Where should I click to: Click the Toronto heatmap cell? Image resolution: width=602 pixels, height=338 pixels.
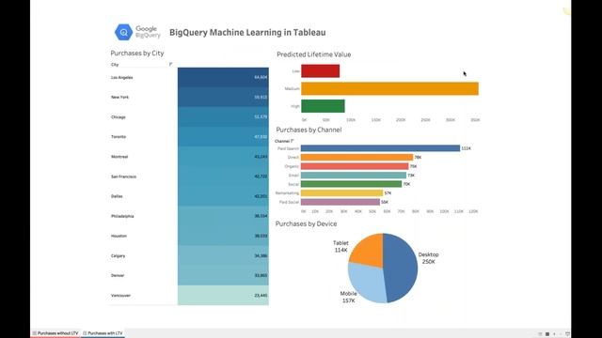tap(223, 137)
